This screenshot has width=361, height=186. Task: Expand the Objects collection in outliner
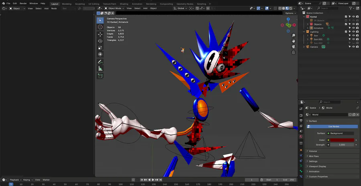tap(308, 24)
